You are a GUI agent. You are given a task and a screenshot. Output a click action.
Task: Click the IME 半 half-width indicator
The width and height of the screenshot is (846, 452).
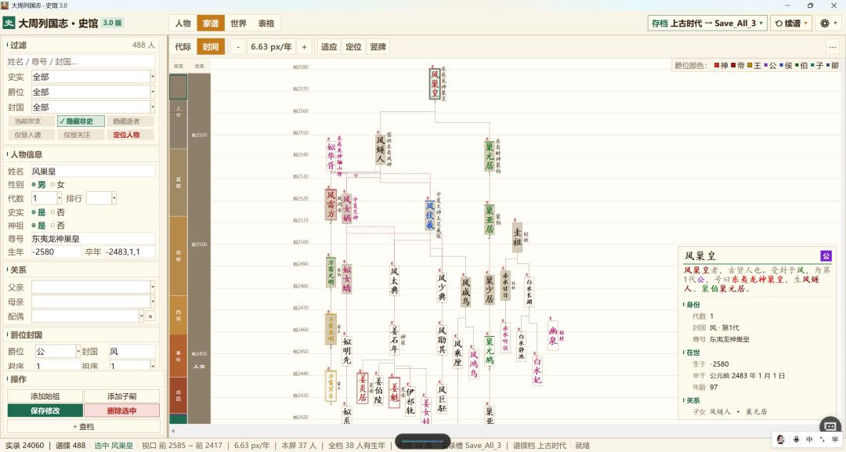click(x=835, y=439)
